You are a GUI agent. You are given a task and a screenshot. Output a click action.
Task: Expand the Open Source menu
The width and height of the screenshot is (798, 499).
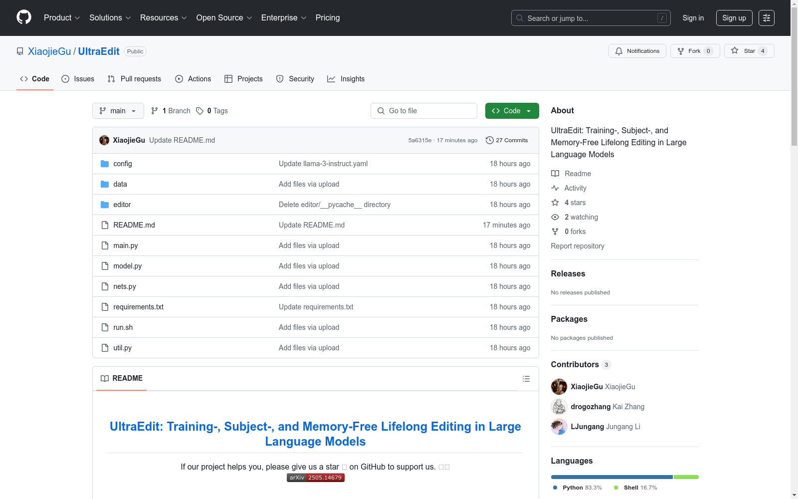tap(224, 18)
